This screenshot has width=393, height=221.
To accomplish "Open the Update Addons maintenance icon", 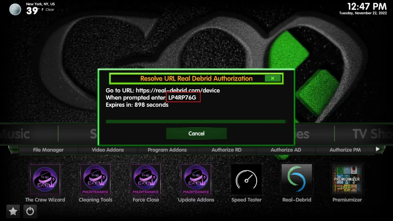I will pyautogui.click(x=196, y=179).
